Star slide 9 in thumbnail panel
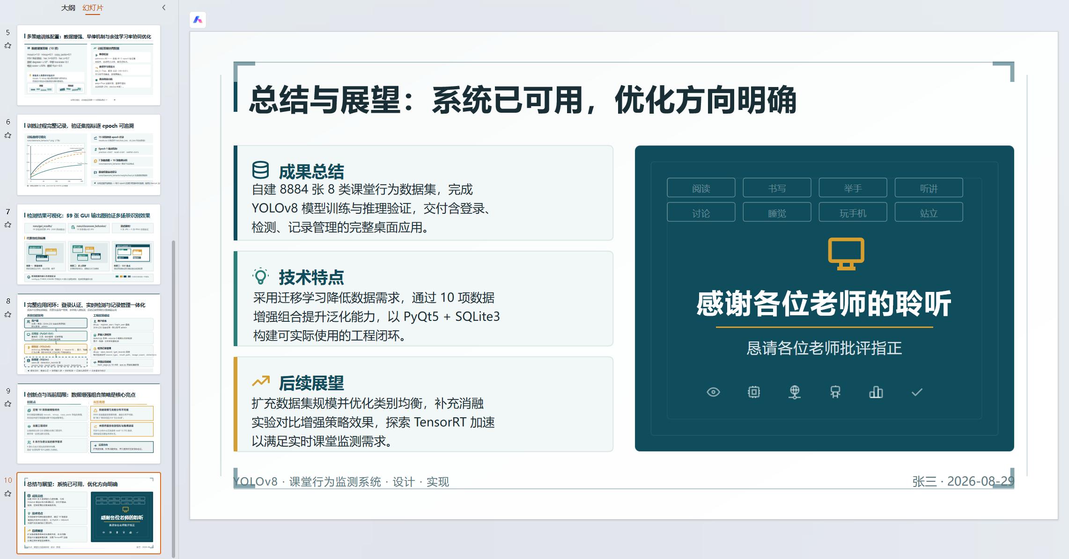 tap(8, 404)
